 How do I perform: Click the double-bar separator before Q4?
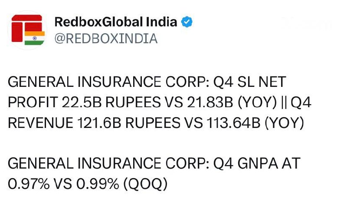[284, 102]
